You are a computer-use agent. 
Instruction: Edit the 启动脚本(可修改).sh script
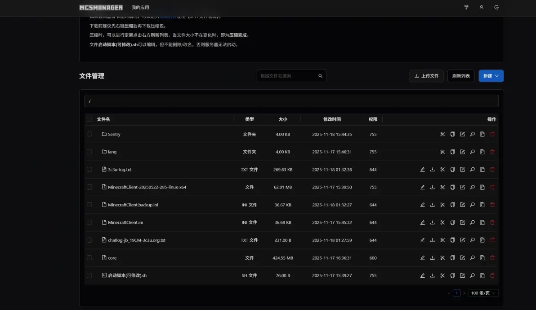(x=423, y=275)
